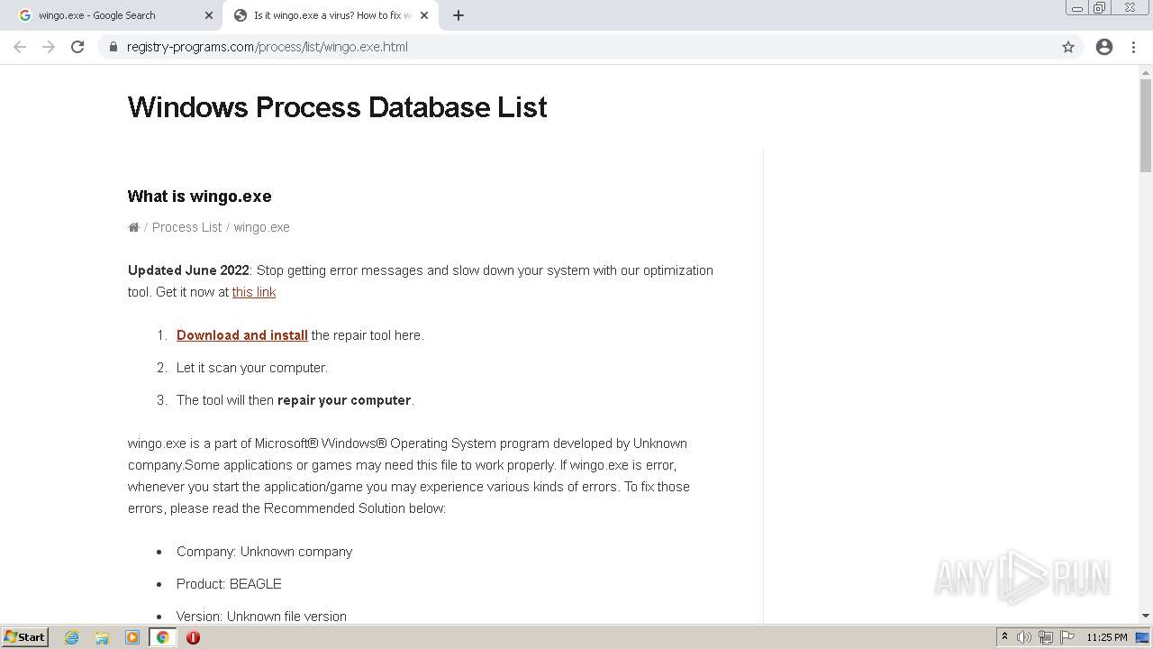
Task: Open the Chrome profile avatar
Action: [x=1104, y=47]
